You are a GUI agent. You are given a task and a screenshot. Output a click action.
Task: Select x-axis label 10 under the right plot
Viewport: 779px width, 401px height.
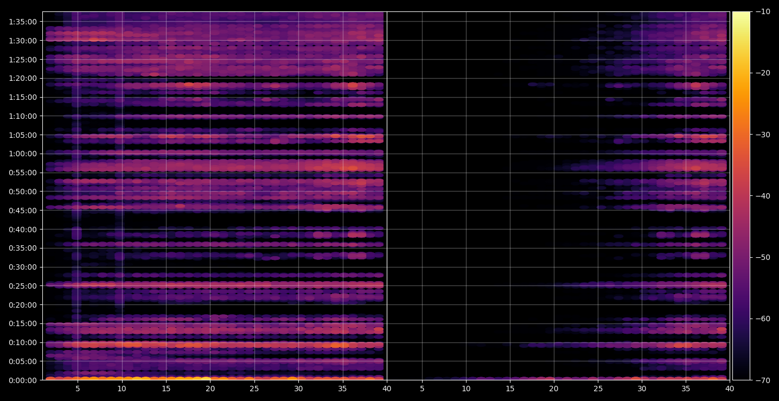(x=465, y=389)
